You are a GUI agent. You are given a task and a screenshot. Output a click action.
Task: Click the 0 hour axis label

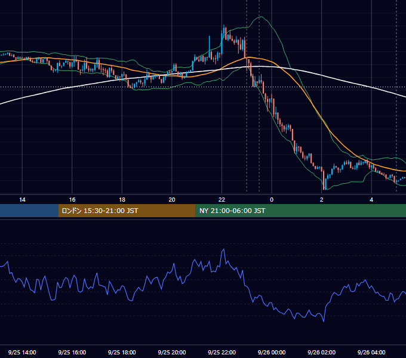pyautogui.click(x=272, y=200)
